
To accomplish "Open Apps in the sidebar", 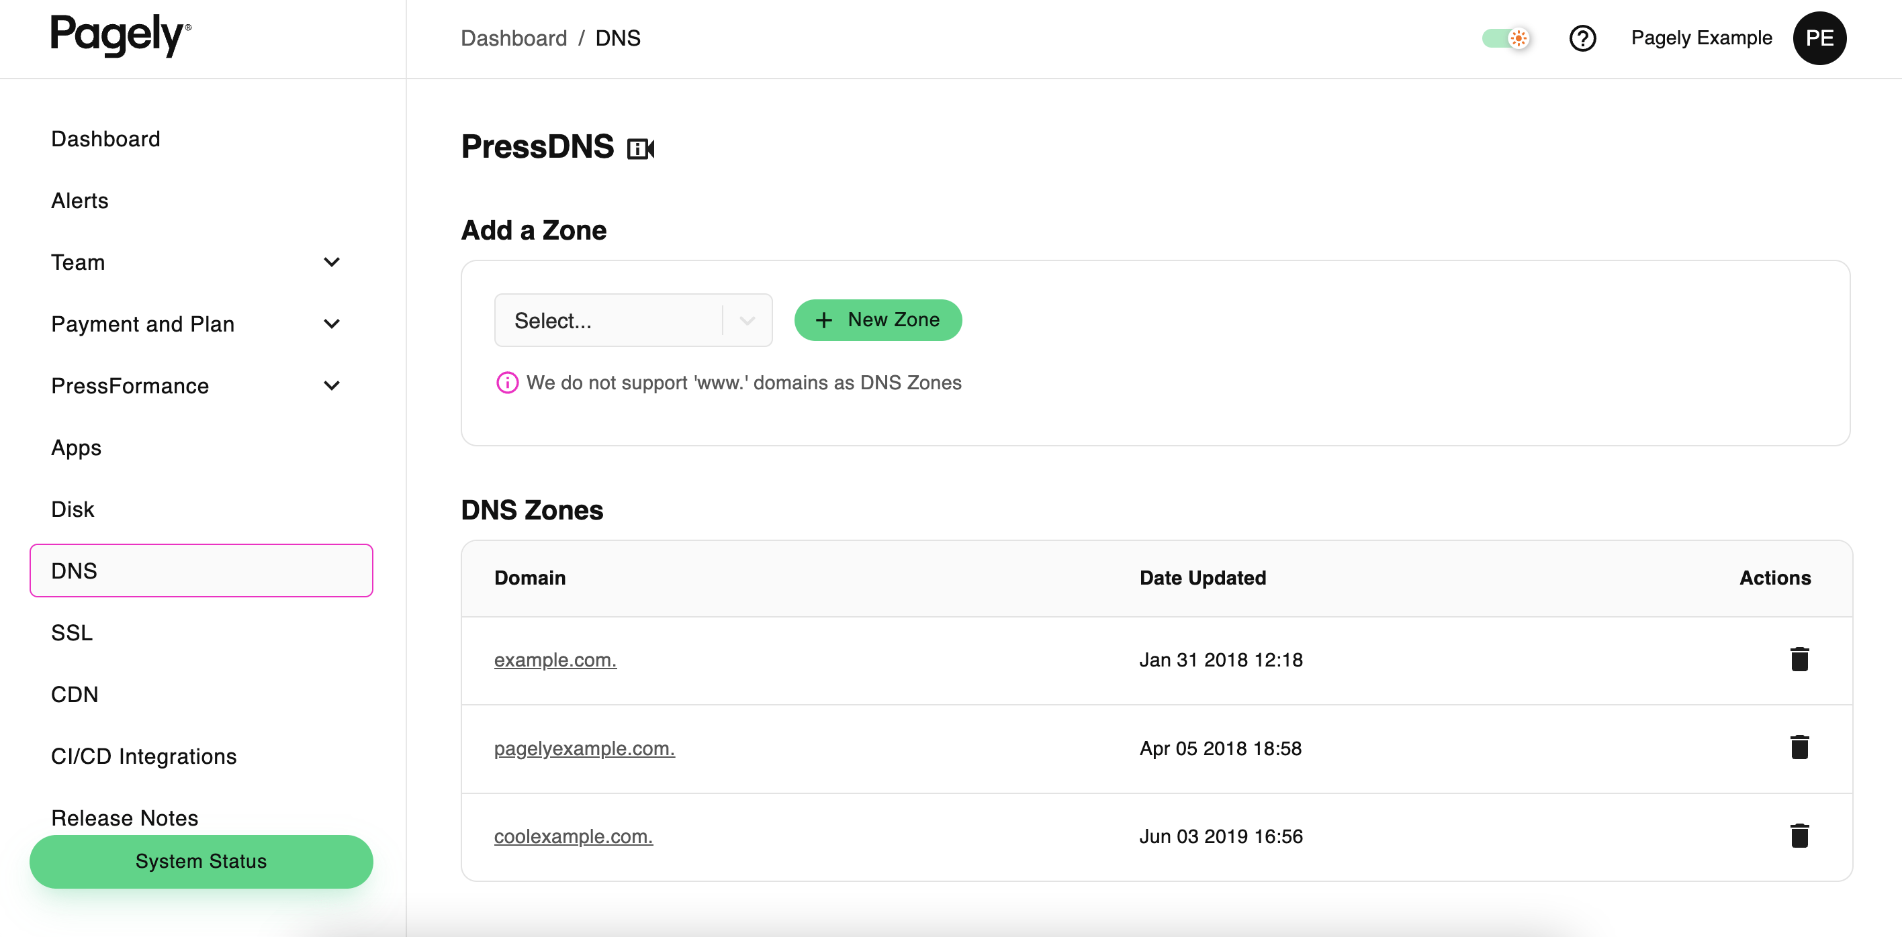I will 76,447.
